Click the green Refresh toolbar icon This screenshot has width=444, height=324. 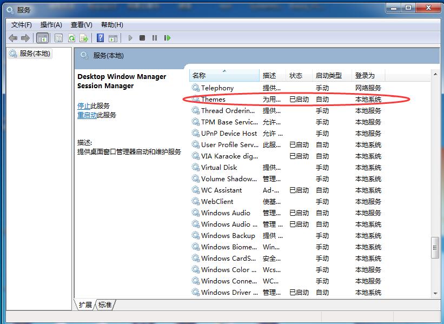tap(71, 38)
